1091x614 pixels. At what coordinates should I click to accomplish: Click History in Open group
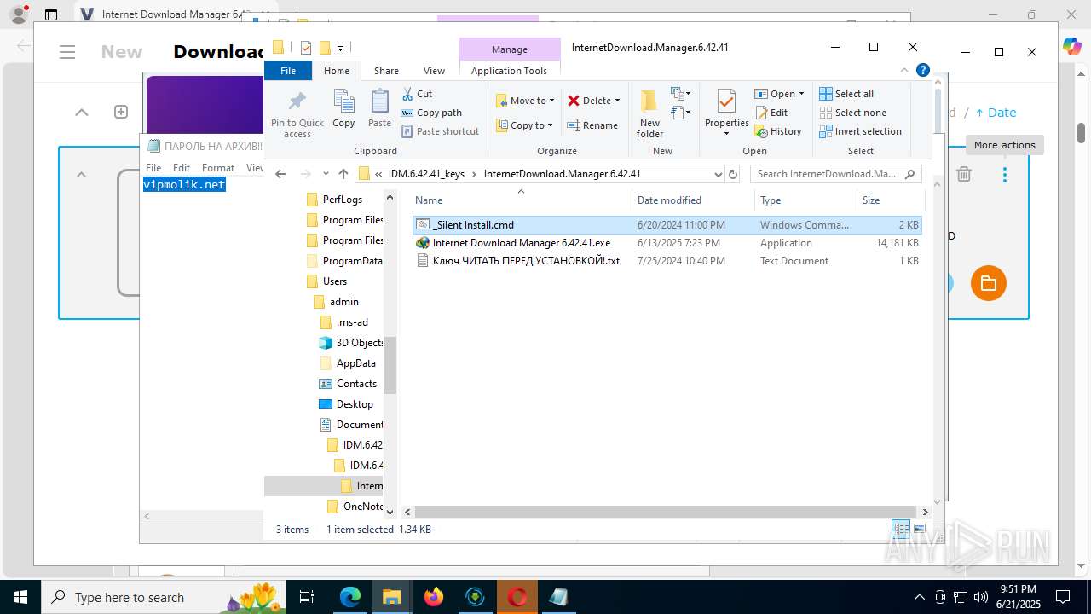click(x=778, y=131)
